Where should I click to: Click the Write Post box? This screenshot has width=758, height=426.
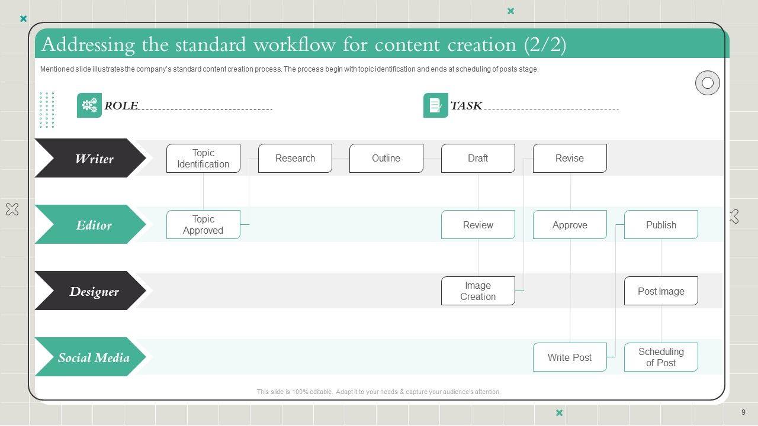point(570,357)
